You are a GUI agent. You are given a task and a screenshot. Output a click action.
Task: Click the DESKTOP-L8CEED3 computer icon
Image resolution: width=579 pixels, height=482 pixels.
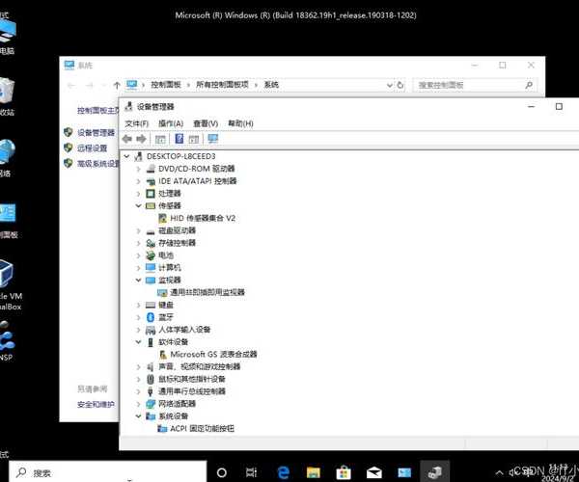[138, 156]
